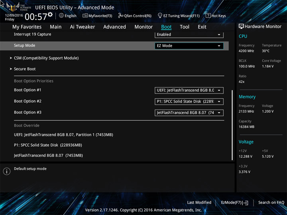Click Last Modified in the footer
This screenshot has width=287, height=215.
coord(199,203)
